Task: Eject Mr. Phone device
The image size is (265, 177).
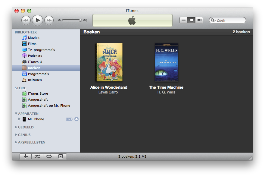Action: click(x=76, y=119)
